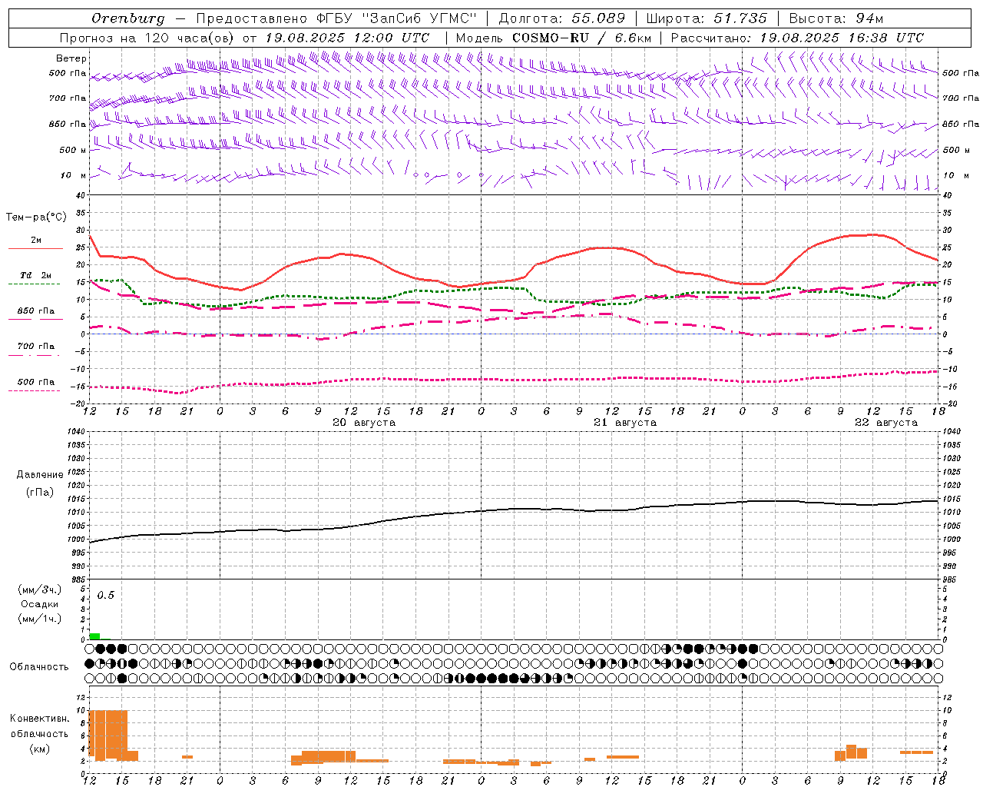The image size is (983, 787).
Task: Click the "Orenburg" station title
Action: tap(127, 18)
